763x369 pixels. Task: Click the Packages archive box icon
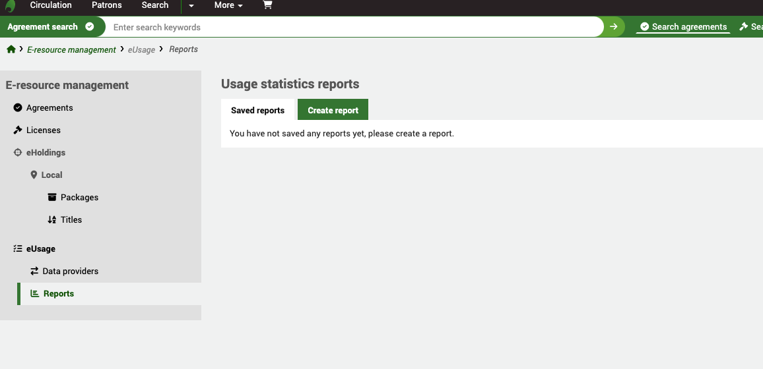coord(52,198)
